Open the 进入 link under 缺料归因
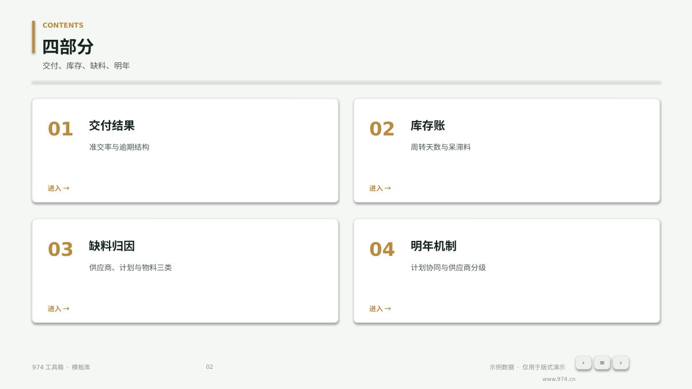The image size is (692, 389). coord(58,309)
